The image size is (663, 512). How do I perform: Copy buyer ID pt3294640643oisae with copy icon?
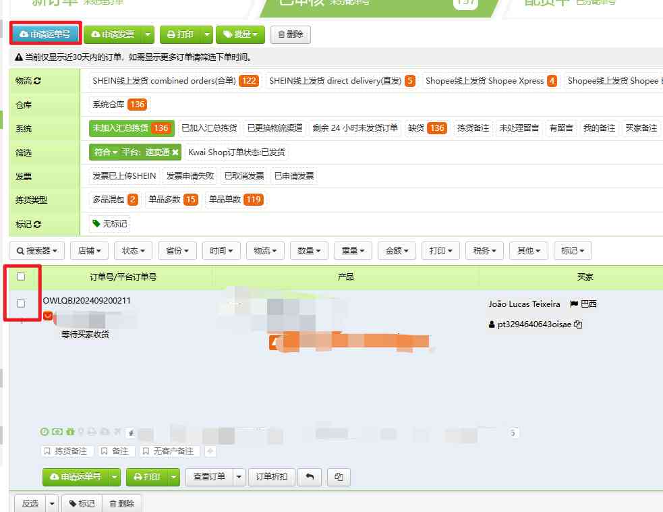[578, 324]
